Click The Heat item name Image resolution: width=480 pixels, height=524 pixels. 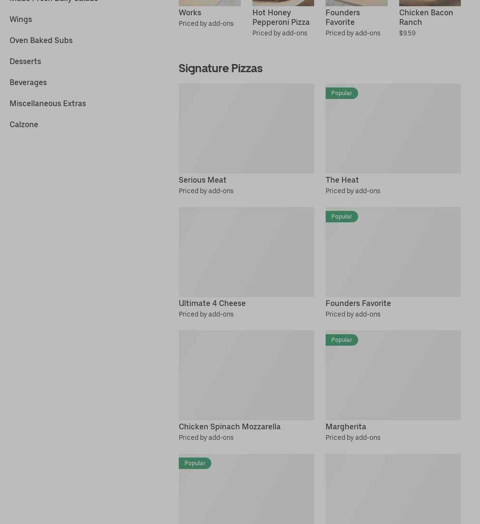[x=342, y=180]
